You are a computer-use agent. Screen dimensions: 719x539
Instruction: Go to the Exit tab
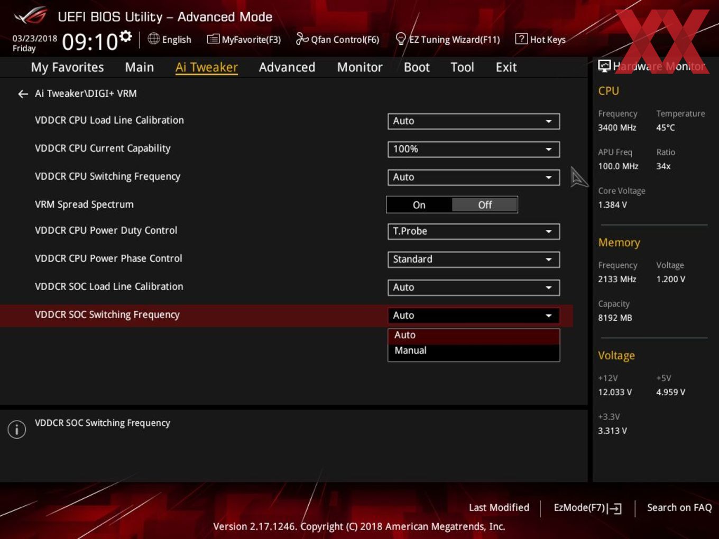(x=506, y=67)
